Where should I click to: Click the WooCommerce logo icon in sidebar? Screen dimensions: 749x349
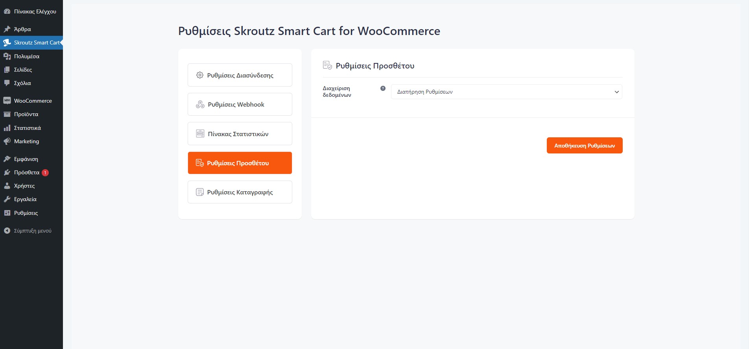coord(7,101)
